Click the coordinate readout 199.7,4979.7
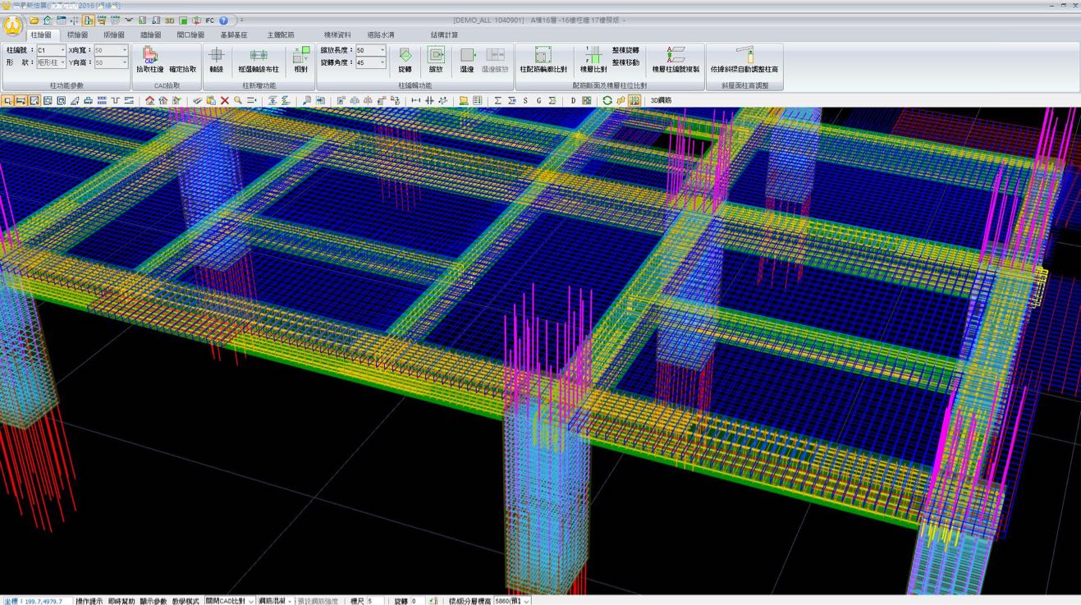 coord(43,601)
